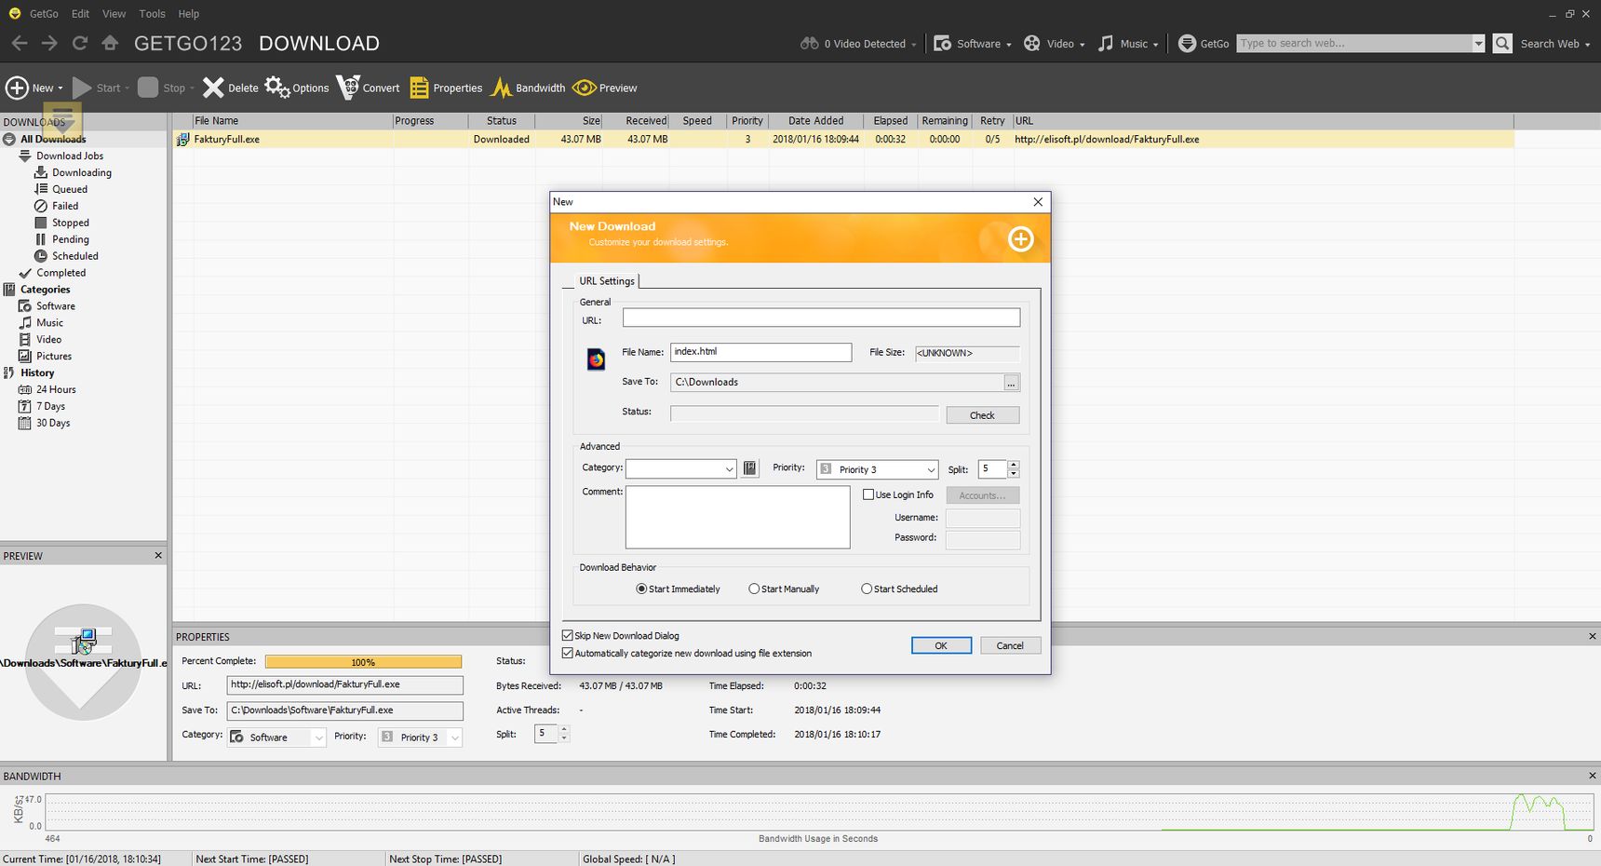Click the Stop icon in toolbar
The width and height of the screenshot is (1601, 866).
pos(148,88)
